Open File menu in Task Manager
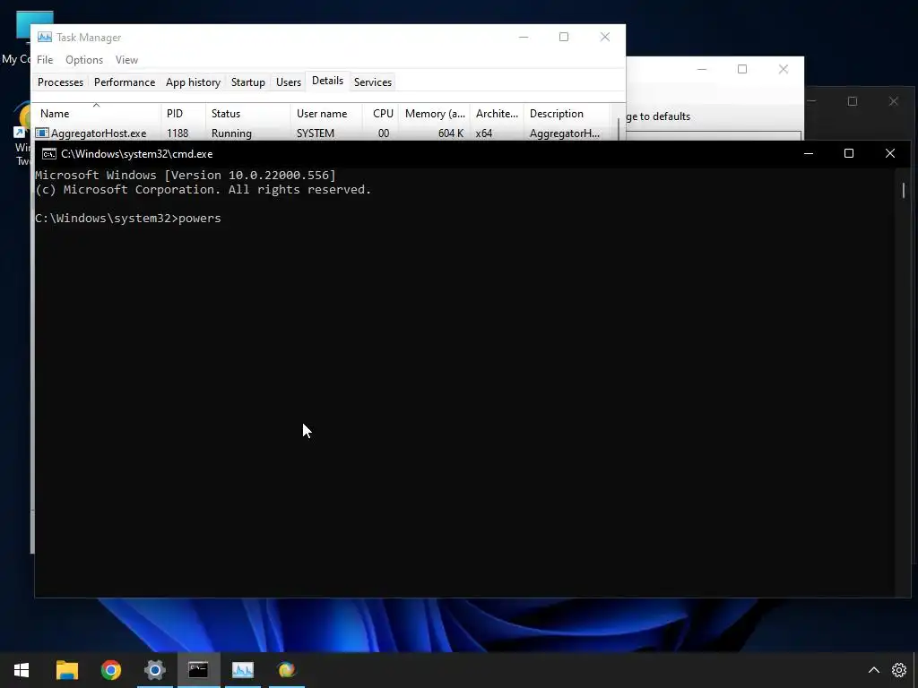This screenshot has height=688, width=918. point(45,60)
